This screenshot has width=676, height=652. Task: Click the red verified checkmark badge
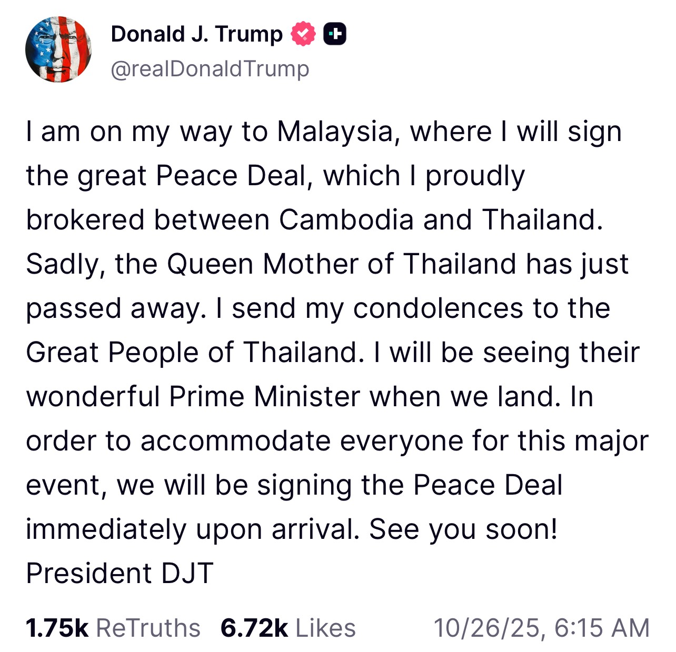(303, 34)
